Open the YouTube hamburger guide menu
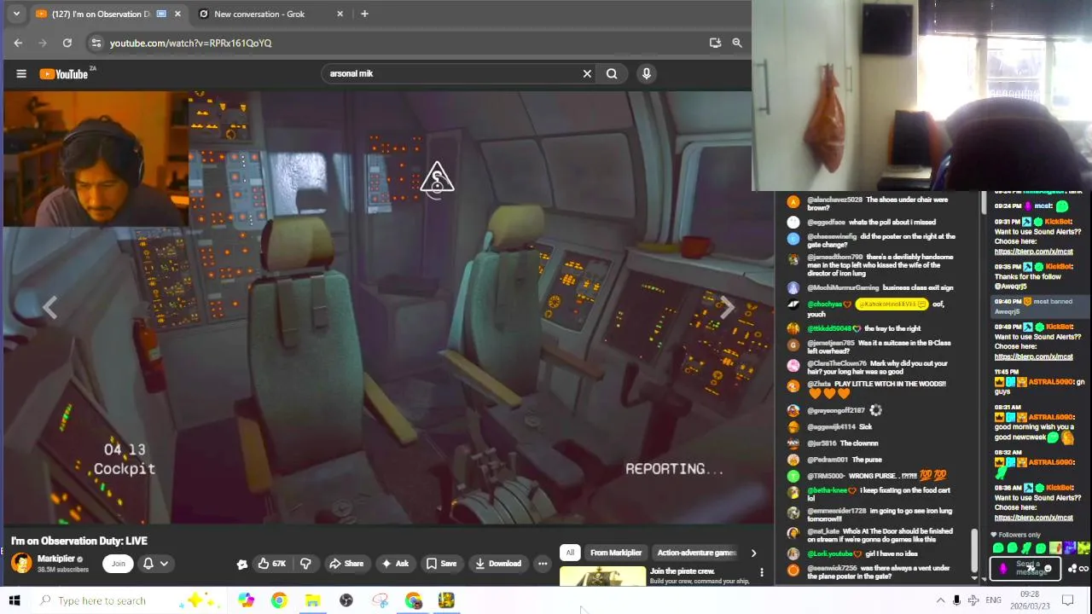 pos(21,73)
